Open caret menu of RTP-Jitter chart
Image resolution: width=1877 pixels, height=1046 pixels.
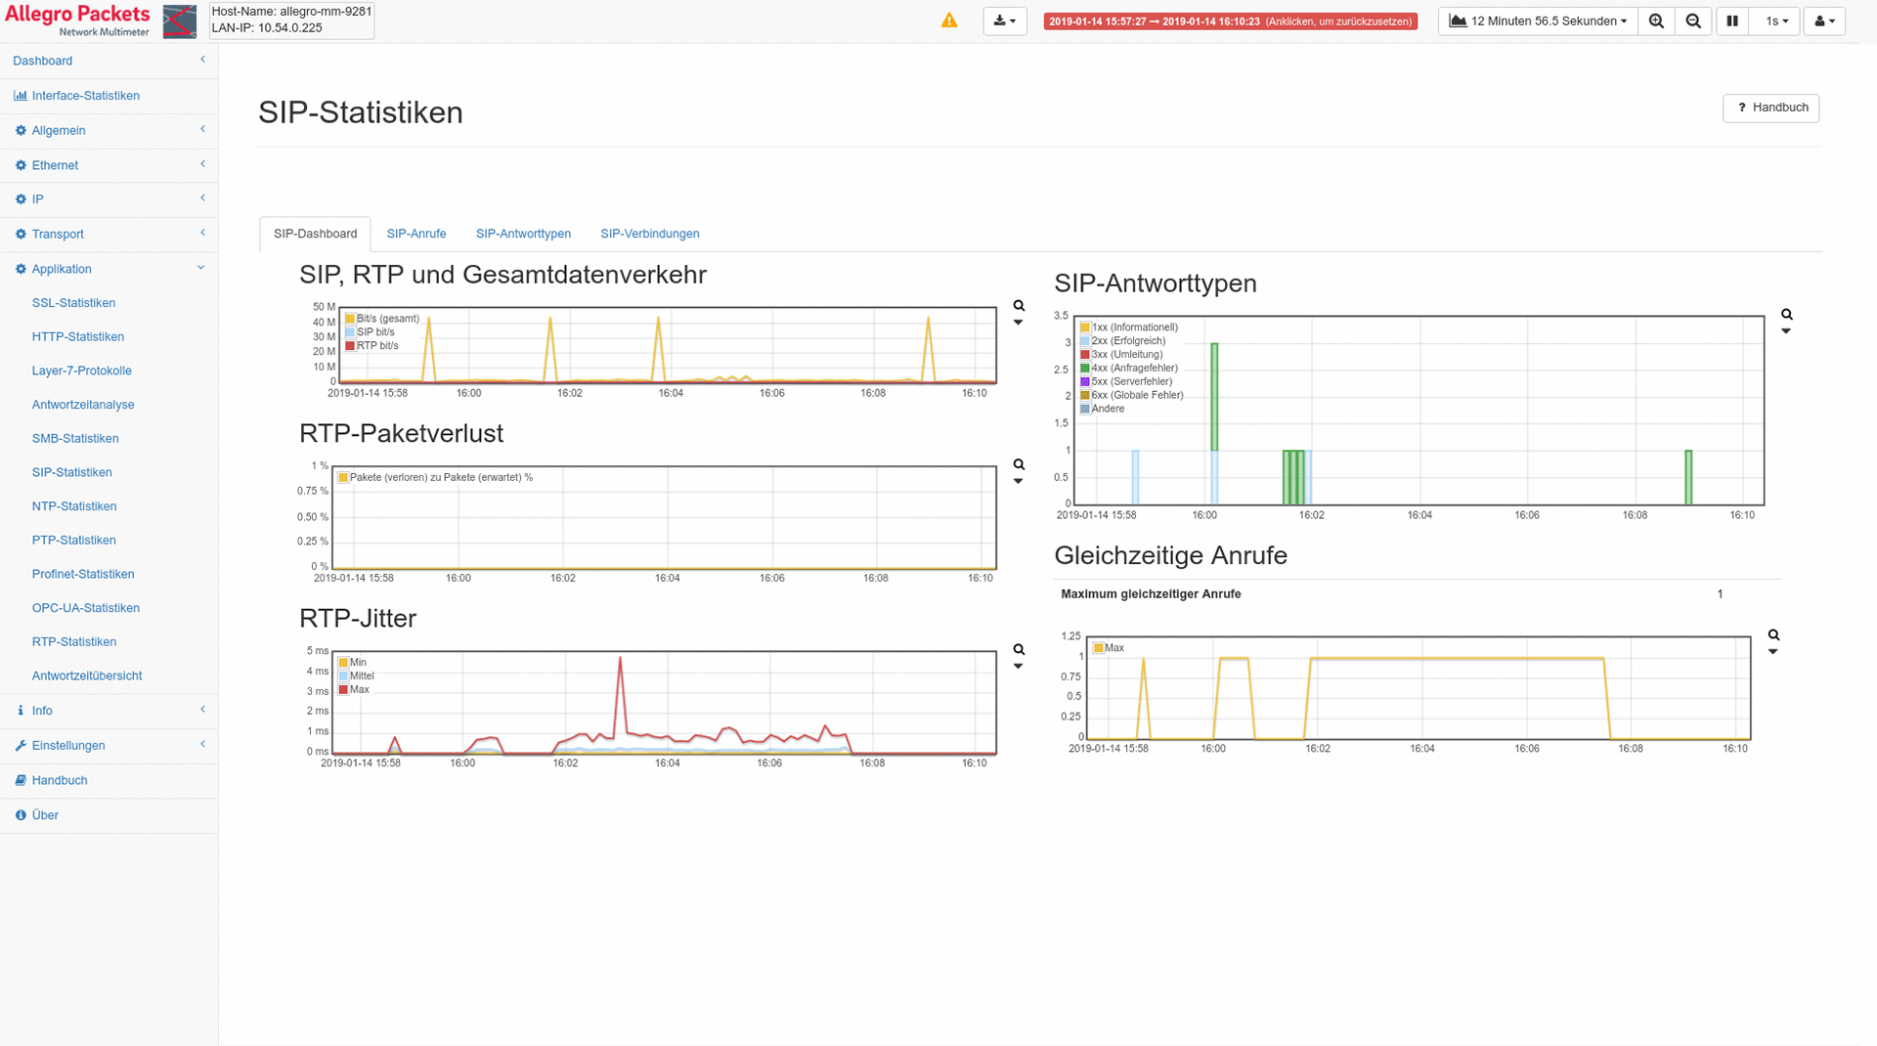pos(1018,667)
